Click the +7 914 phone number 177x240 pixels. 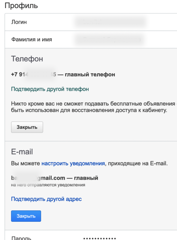(34, 74)
